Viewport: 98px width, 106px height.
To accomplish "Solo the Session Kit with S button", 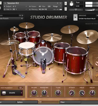I will click(x=66, y=3).
